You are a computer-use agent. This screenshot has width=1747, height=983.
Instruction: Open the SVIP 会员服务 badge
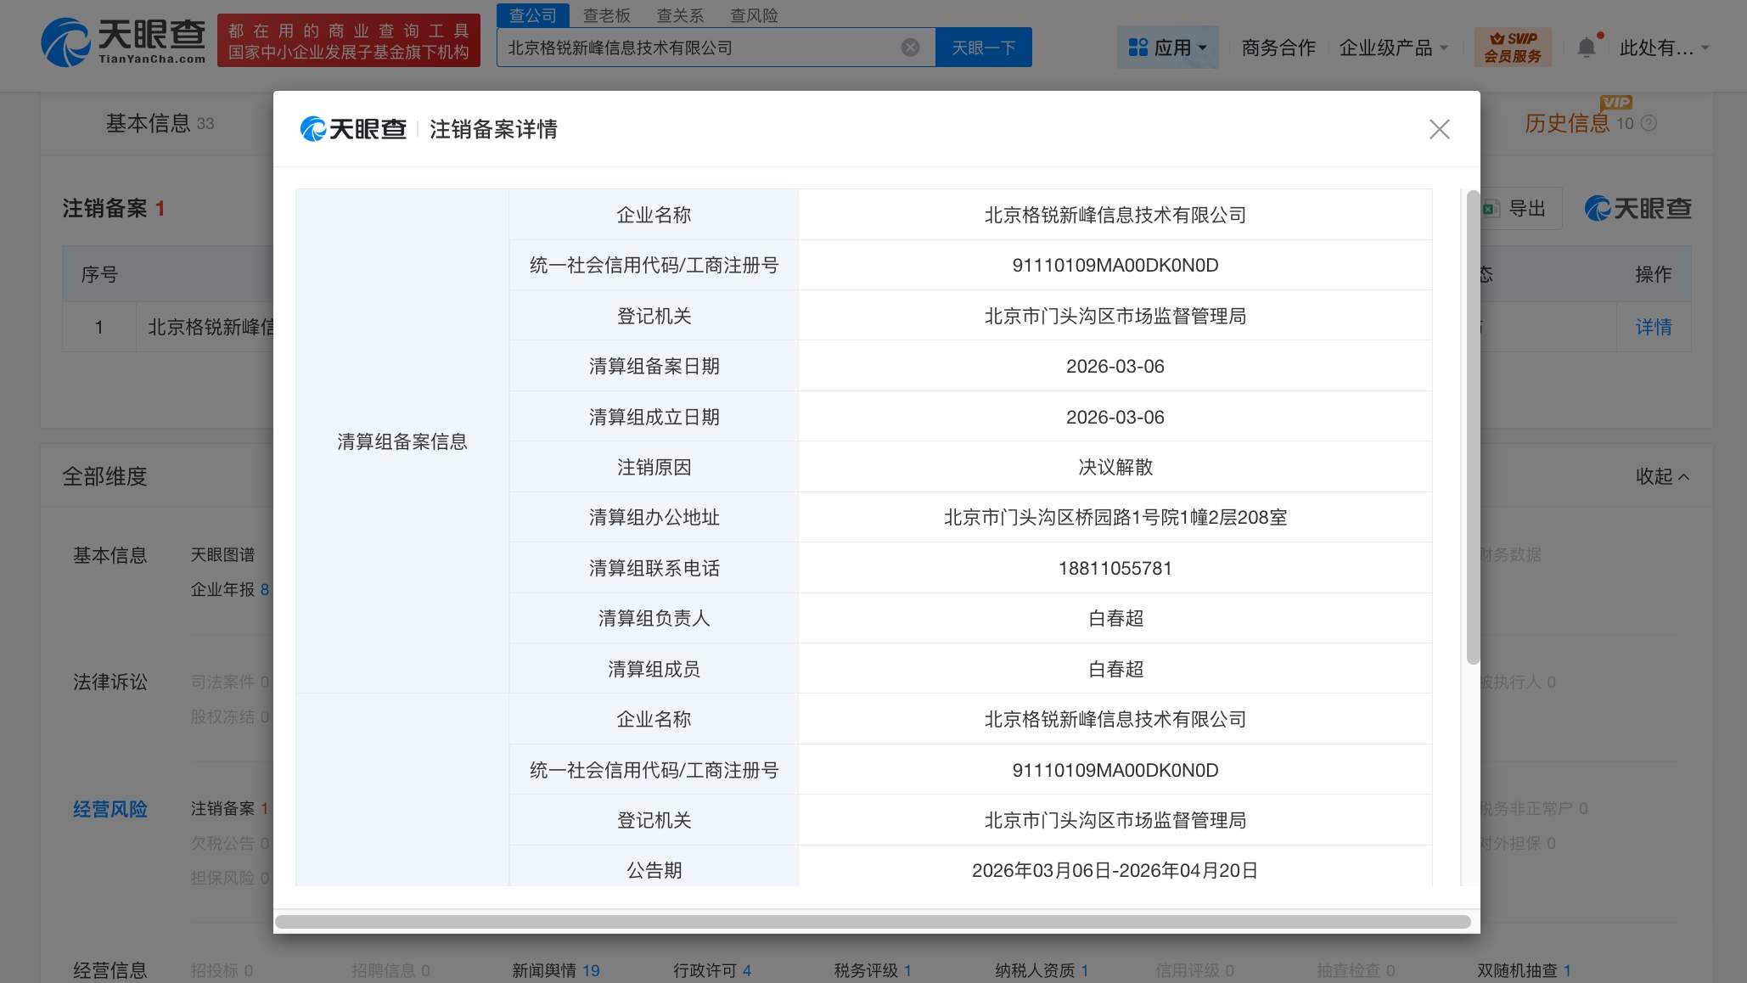pyautogui.click(x=1513, y=48)
